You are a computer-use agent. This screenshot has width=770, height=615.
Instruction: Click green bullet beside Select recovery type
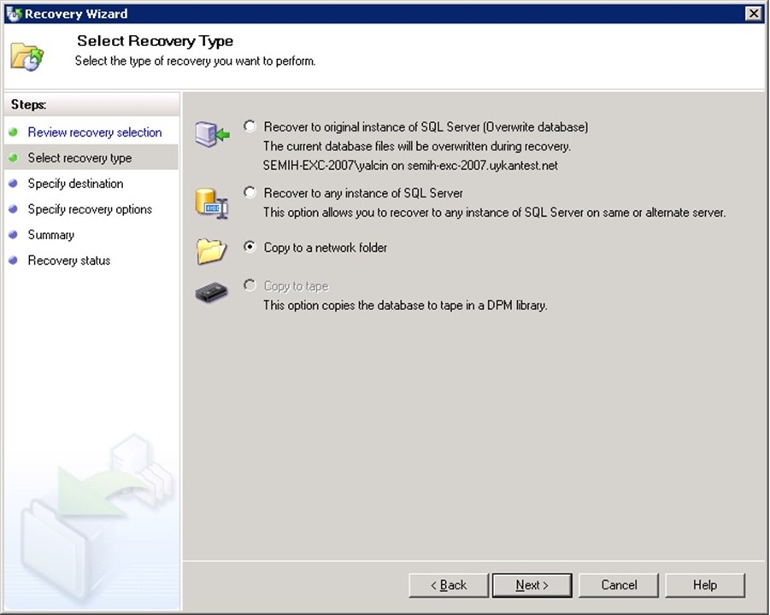pos(13,158)
